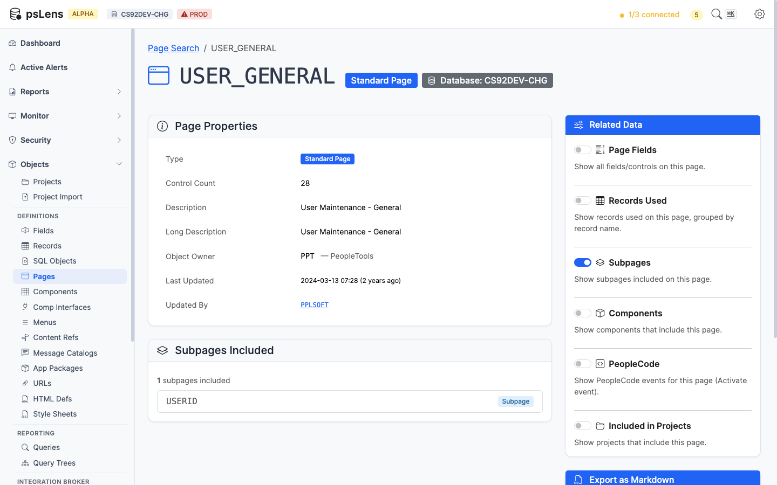Click the URLs link icon

tap(25, 383)
